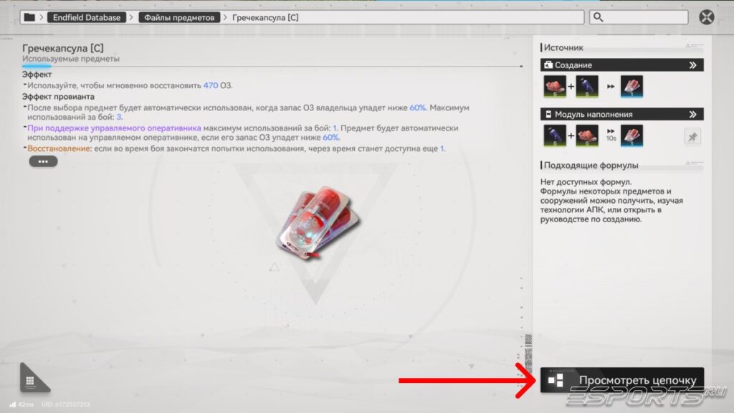Select the blue bottle in Модуль наполнения recipe

tap(555, 135)
